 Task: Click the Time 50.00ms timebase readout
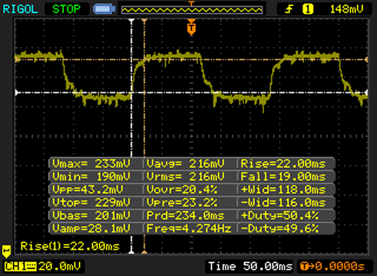[250, 267]
